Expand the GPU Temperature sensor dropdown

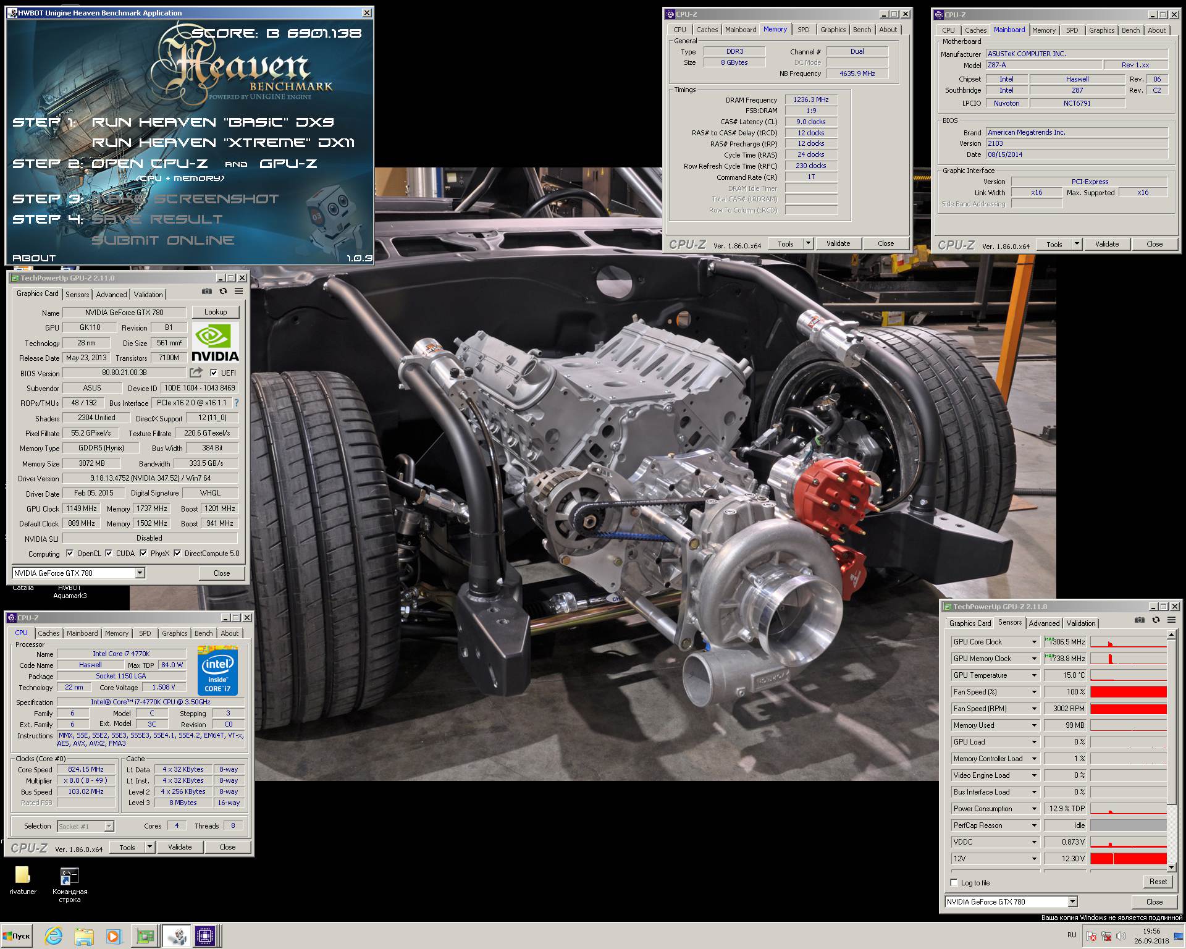click(x=1034, y=675)
